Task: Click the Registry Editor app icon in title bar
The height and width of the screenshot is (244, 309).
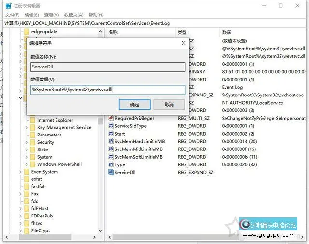Action: click(8, 6)
